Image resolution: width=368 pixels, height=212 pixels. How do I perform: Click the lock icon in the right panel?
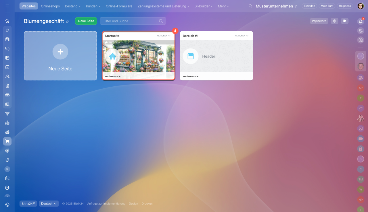tap(361, 149)
